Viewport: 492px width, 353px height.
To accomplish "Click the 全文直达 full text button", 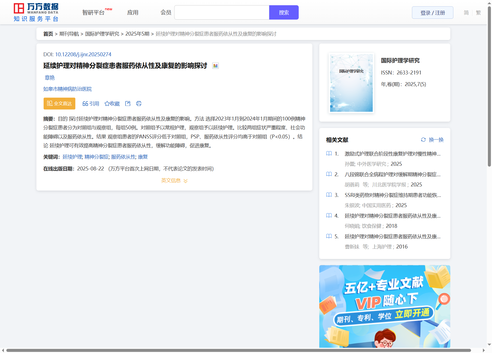I will click(x=59, y=103).
